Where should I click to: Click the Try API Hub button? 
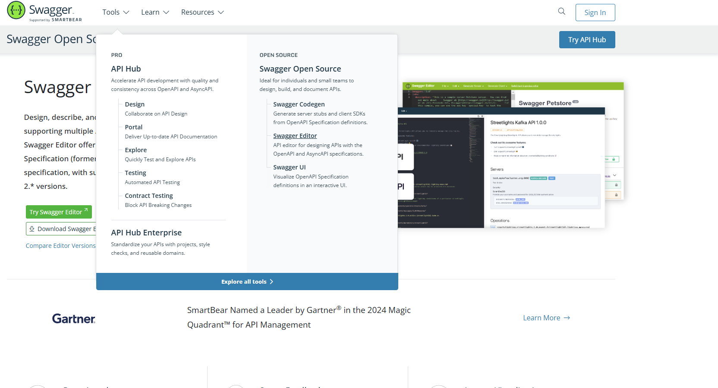tap(587, 40)
